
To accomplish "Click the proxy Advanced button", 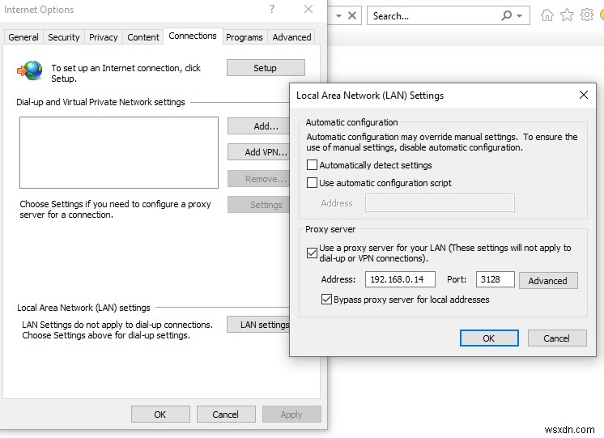I will coord(548,280).
